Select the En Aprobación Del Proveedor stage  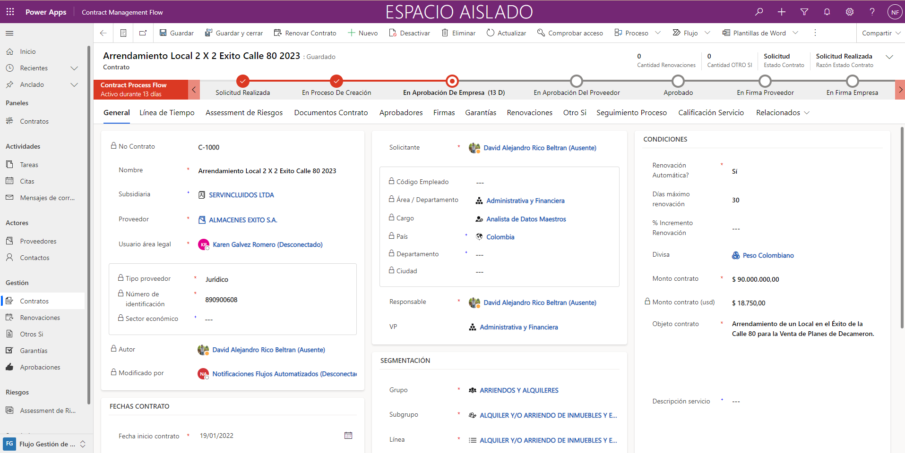pyautogui.click(x=577, y=81)
